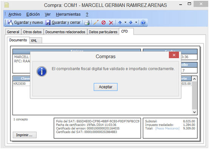Click the Clave column header
The width and height of the screenshot is (209, 149).
pos(21,78)
